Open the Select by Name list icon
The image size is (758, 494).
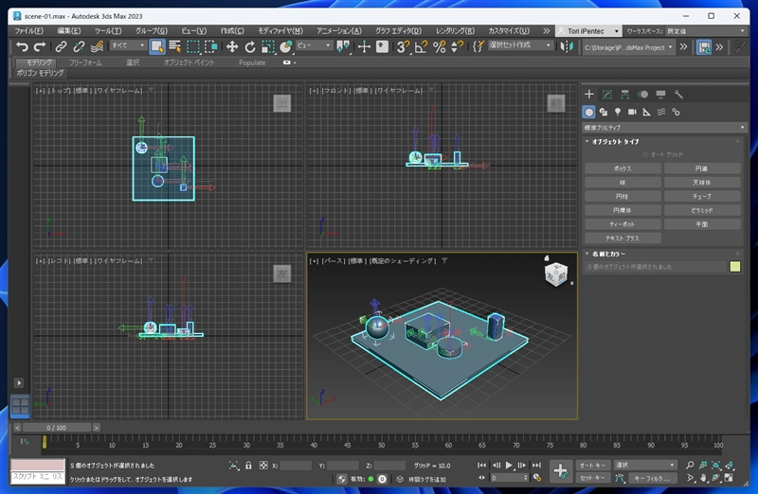(x=175, y=46)
